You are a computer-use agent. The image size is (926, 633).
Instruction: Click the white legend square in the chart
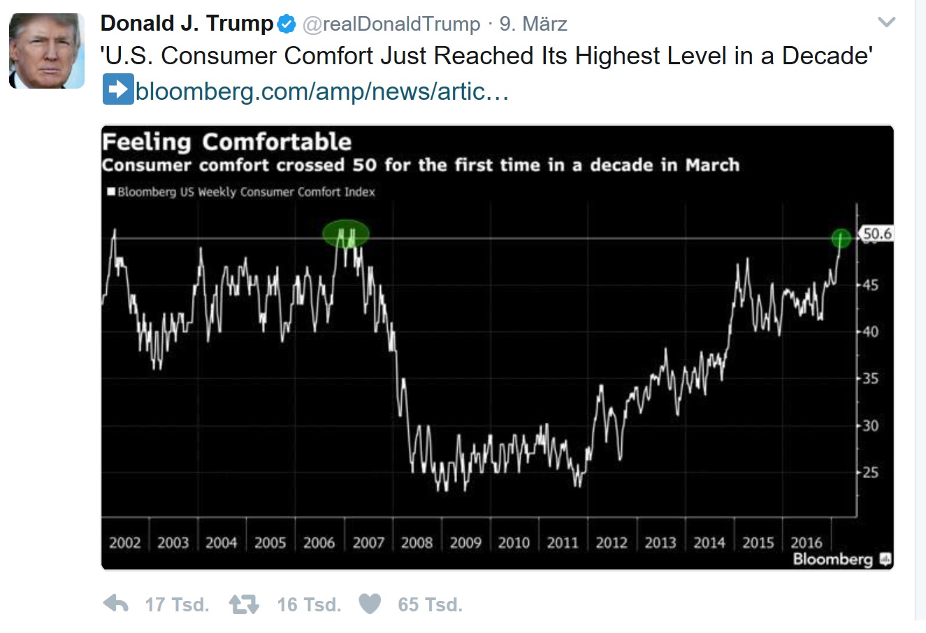pos(110,192)
